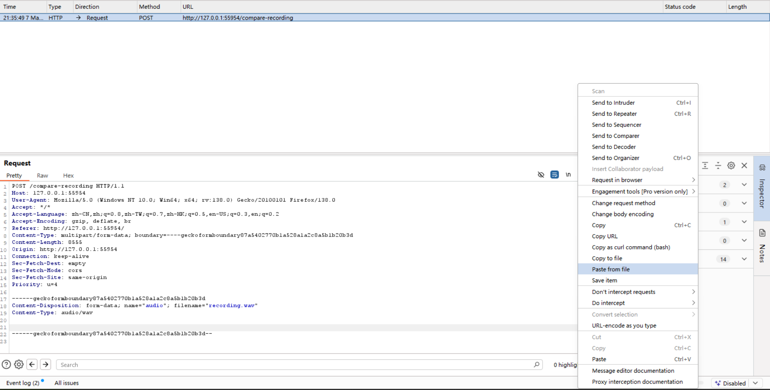
Task: Toggle the \n show-newlines button
Action: [568, 175]
